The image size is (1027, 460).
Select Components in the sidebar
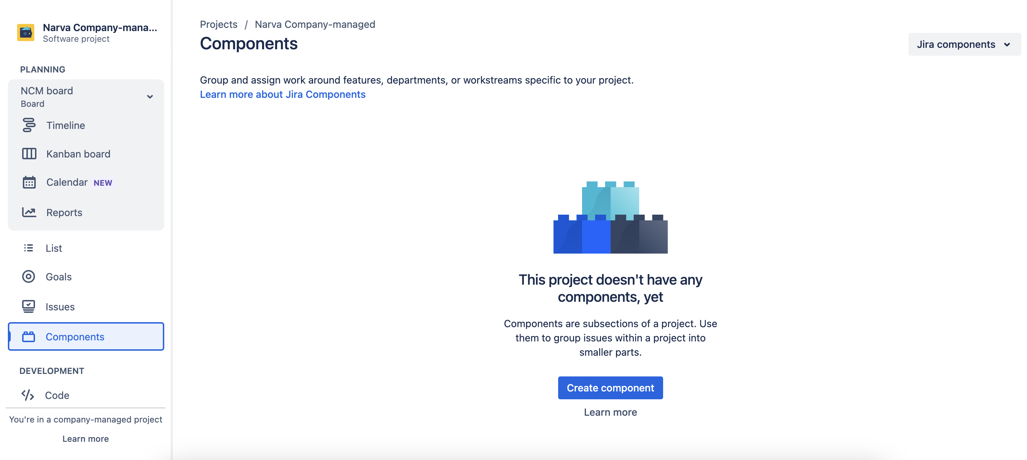point(75,337)
